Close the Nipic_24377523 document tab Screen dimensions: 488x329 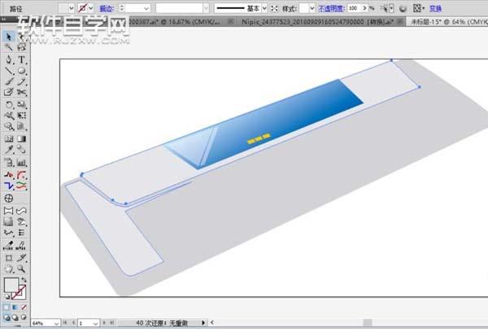click(x=400, y=21)
